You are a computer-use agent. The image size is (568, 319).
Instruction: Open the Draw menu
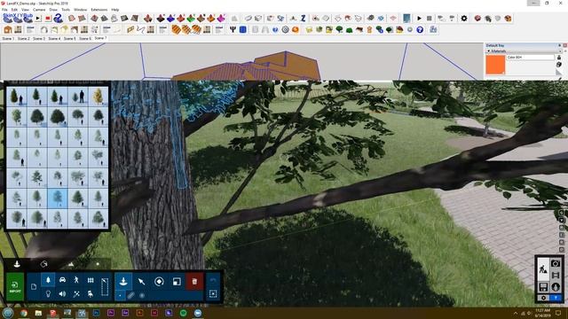tap(53, 10)
